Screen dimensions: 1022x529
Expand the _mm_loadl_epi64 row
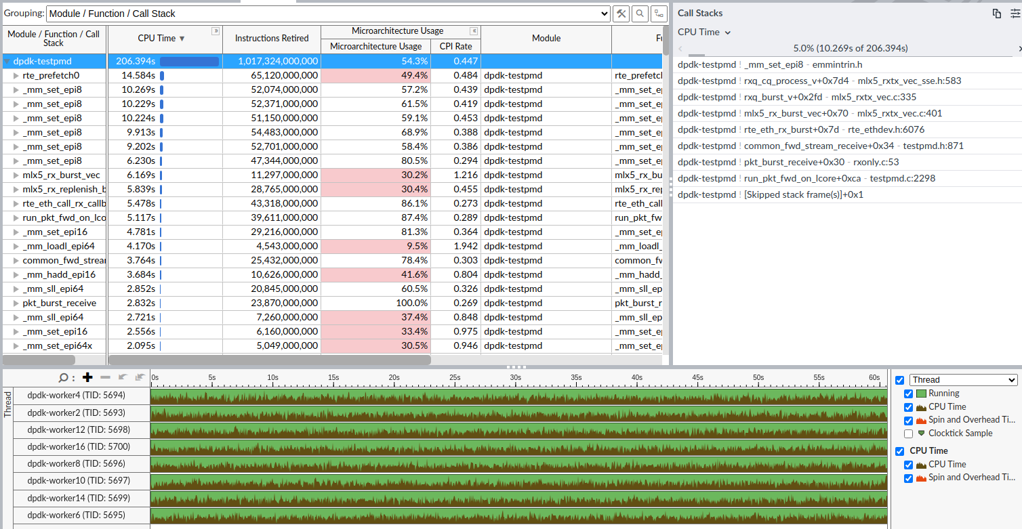(x=16, y=246)
